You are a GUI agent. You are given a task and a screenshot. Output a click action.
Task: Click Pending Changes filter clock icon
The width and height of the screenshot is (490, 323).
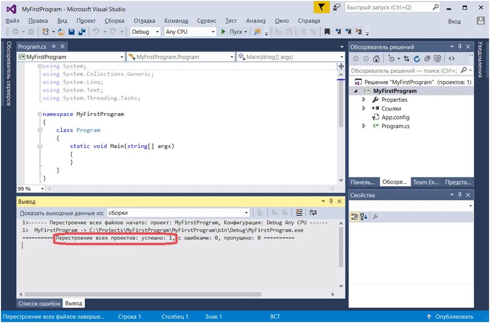(x=391, y=59)
